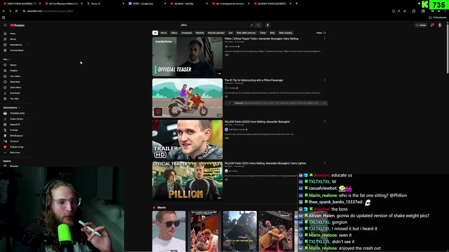449x252 pixels.
Task: Go back in browser history
Action: (x=4, y=11)
